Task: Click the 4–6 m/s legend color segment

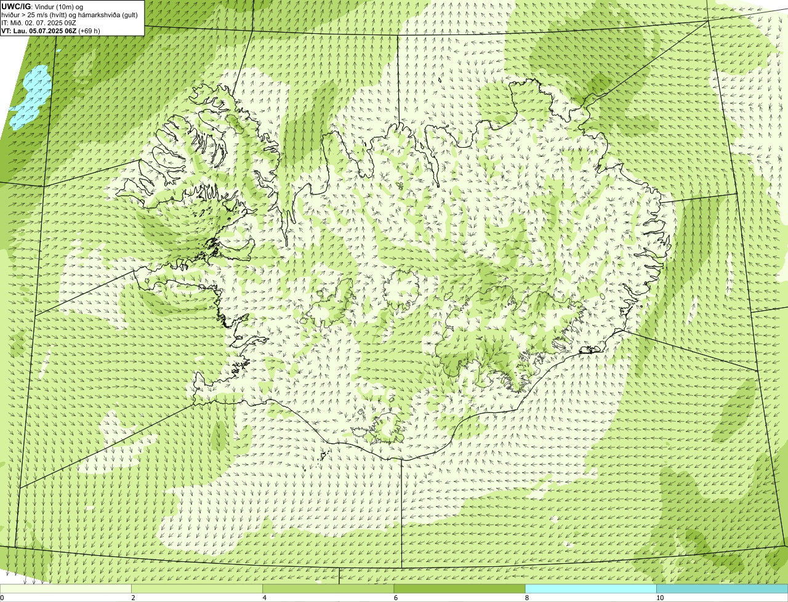Action: click(x=328, y=589)
